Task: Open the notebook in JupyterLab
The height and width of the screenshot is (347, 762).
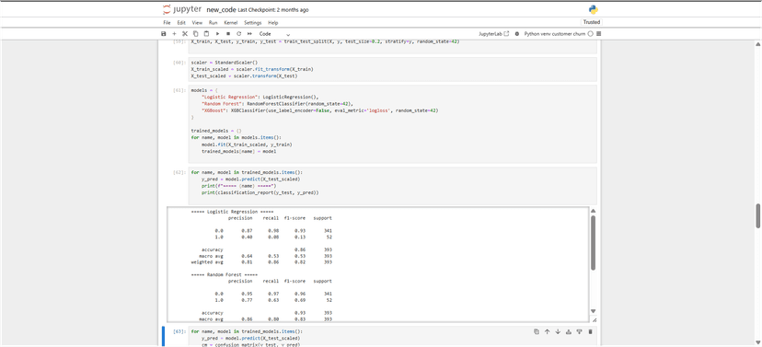Action: (494, 34)
